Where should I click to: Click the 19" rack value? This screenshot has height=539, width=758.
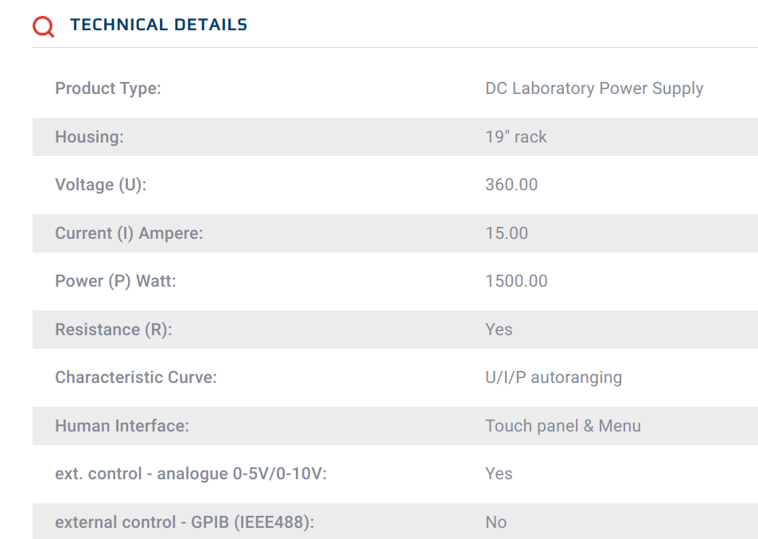[x=516, y=136]
